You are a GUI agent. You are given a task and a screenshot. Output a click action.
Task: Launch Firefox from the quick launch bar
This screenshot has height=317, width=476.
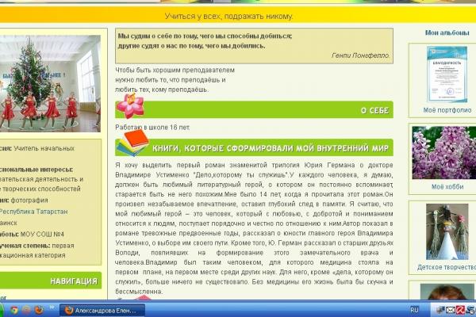pyautogui.click(x=39, y=310)
